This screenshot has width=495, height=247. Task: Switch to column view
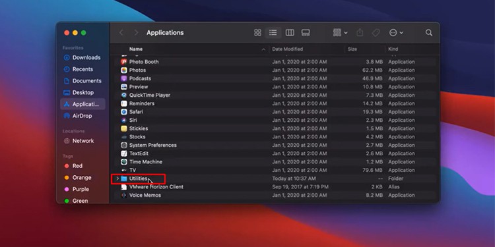(x=290, y=32)
